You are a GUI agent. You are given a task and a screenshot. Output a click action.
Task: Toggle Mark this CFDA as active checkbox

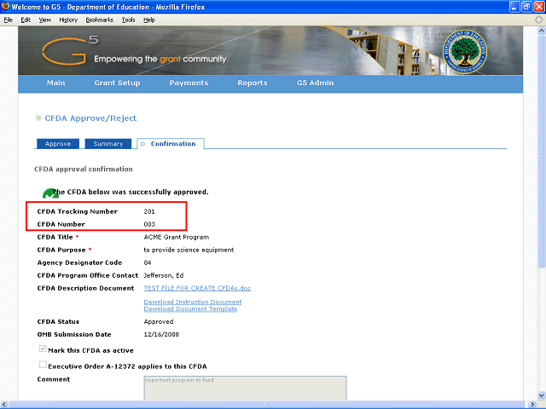tap(43, 349)
